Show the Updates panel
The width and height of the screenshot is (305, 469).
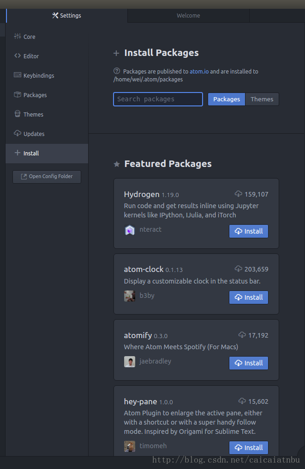click(x=34, y=134)
